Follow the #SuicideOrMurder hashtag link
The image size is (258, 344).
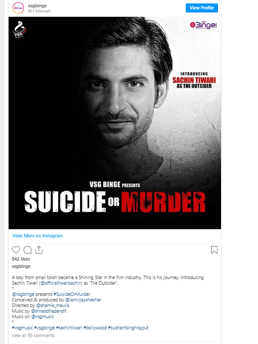tap(72, 294)
